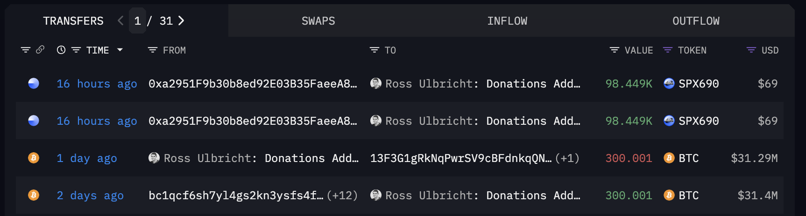Switch to the SWAPS tab
The height and width of the screenshot is (216, 806).
point(318,21)
